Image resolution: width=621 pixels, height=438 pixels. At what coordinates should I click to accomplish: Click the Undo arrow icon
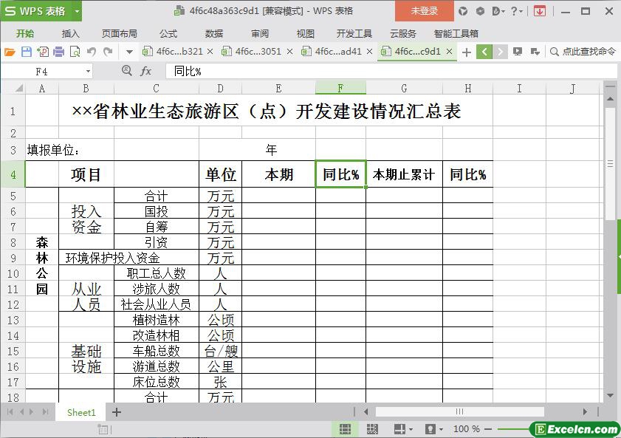92,52
